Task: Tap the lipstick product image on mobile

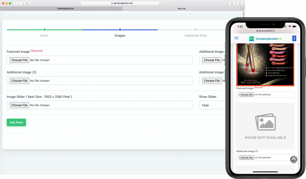Action: point(265,64)
